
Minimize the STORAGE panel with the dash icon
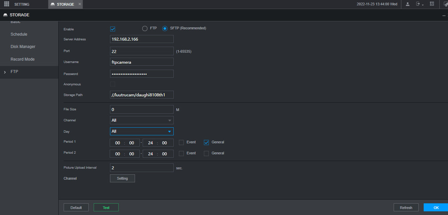[x=444, y=15]
